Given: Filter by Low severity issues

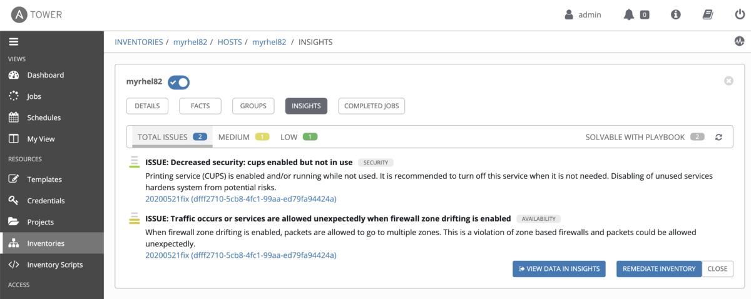Looking at the screenshot, I should (x=299, y=137).
